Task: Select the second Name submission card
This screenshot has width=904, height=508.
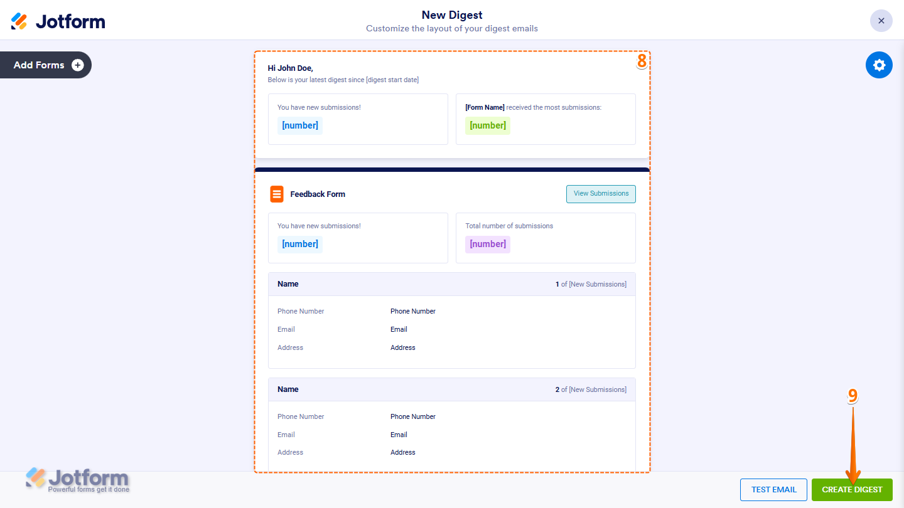Action: 451,426
